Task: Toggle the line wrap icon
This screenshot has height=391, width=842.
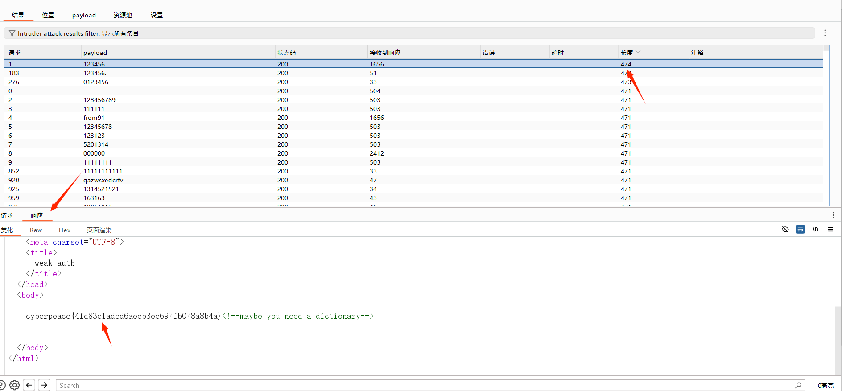Action: pyautogui.click(x=801, y=229)
